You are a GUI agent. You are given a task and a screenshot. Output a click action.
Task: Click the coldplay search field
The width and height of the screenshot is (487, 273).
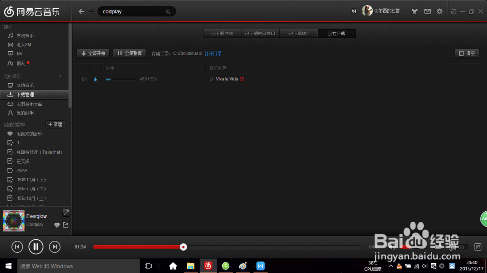tap(137, 12)
